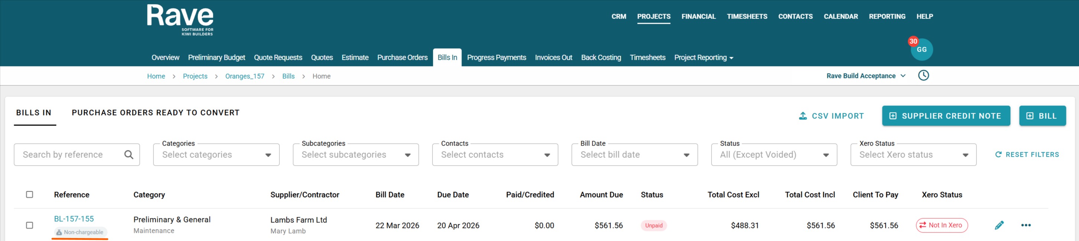Open the time clock icon
Image resolution: width=1079 pixels, height=241 pixels.
point(923,76)
